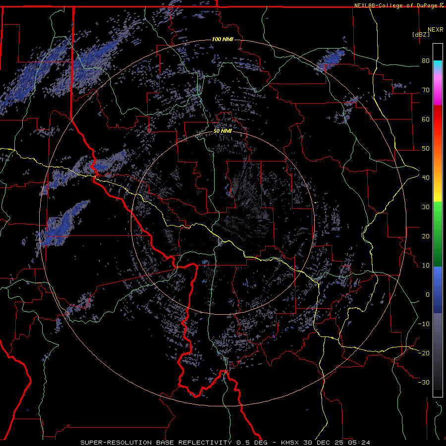Click the blue segment of the color bar
Viewport: 446px width, 446px height.
click(x=438, y=290)
